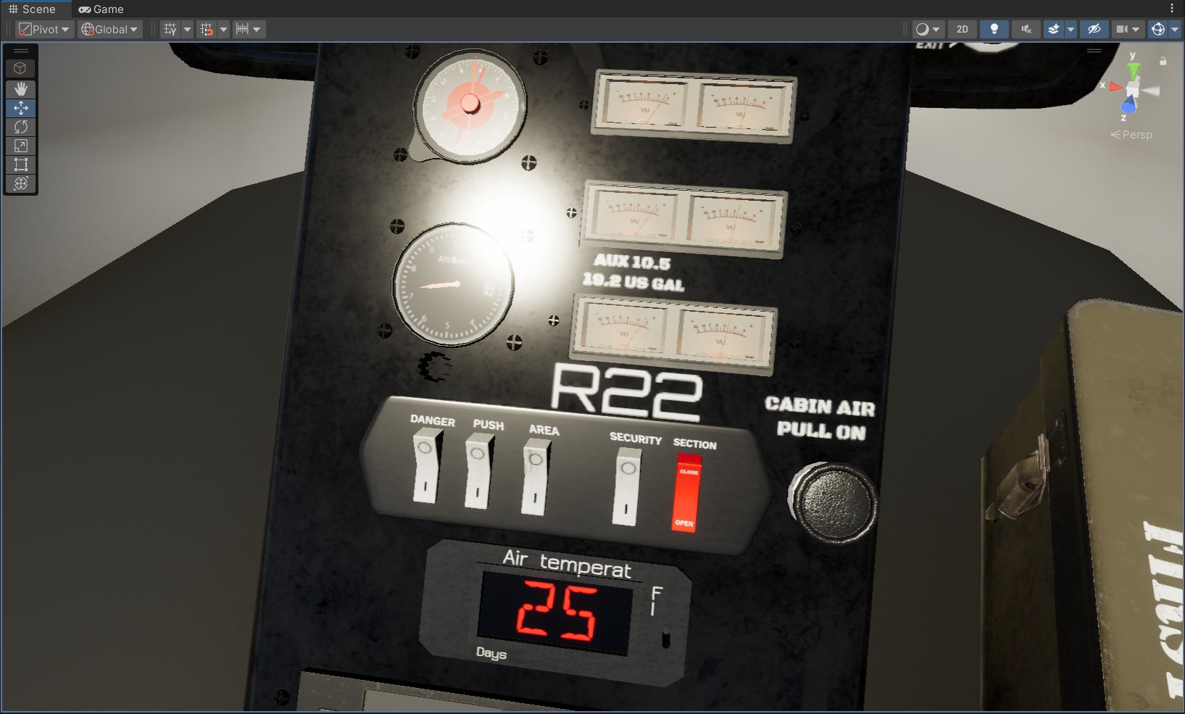Toggle scene grid visibility on Y axis
Viewport: 1185px width, 714px height.
click(x=170, y=29)
